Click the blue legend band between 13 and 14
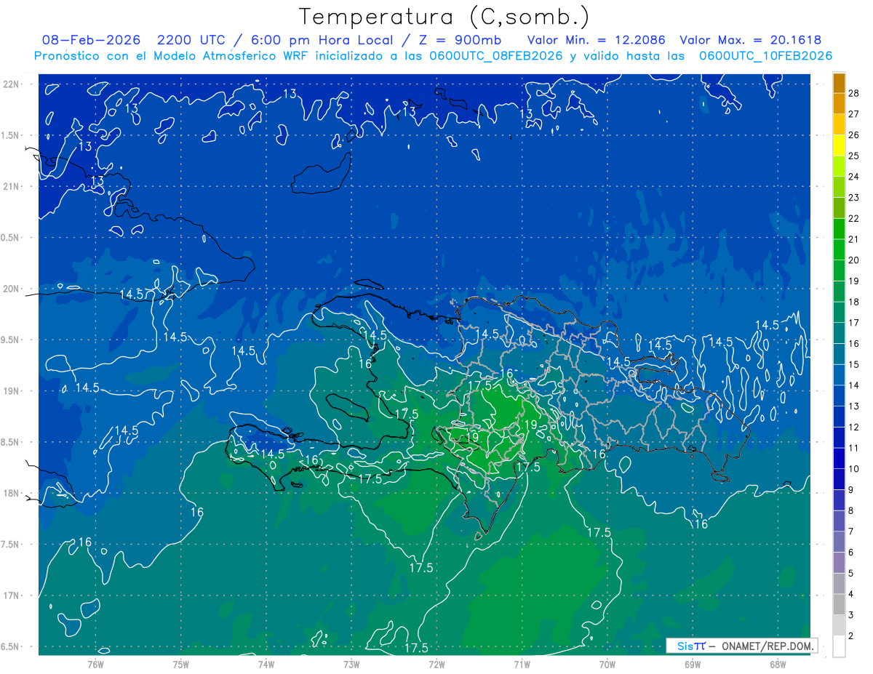This screenshot has height=674, width=873. (x=839, y=396)
